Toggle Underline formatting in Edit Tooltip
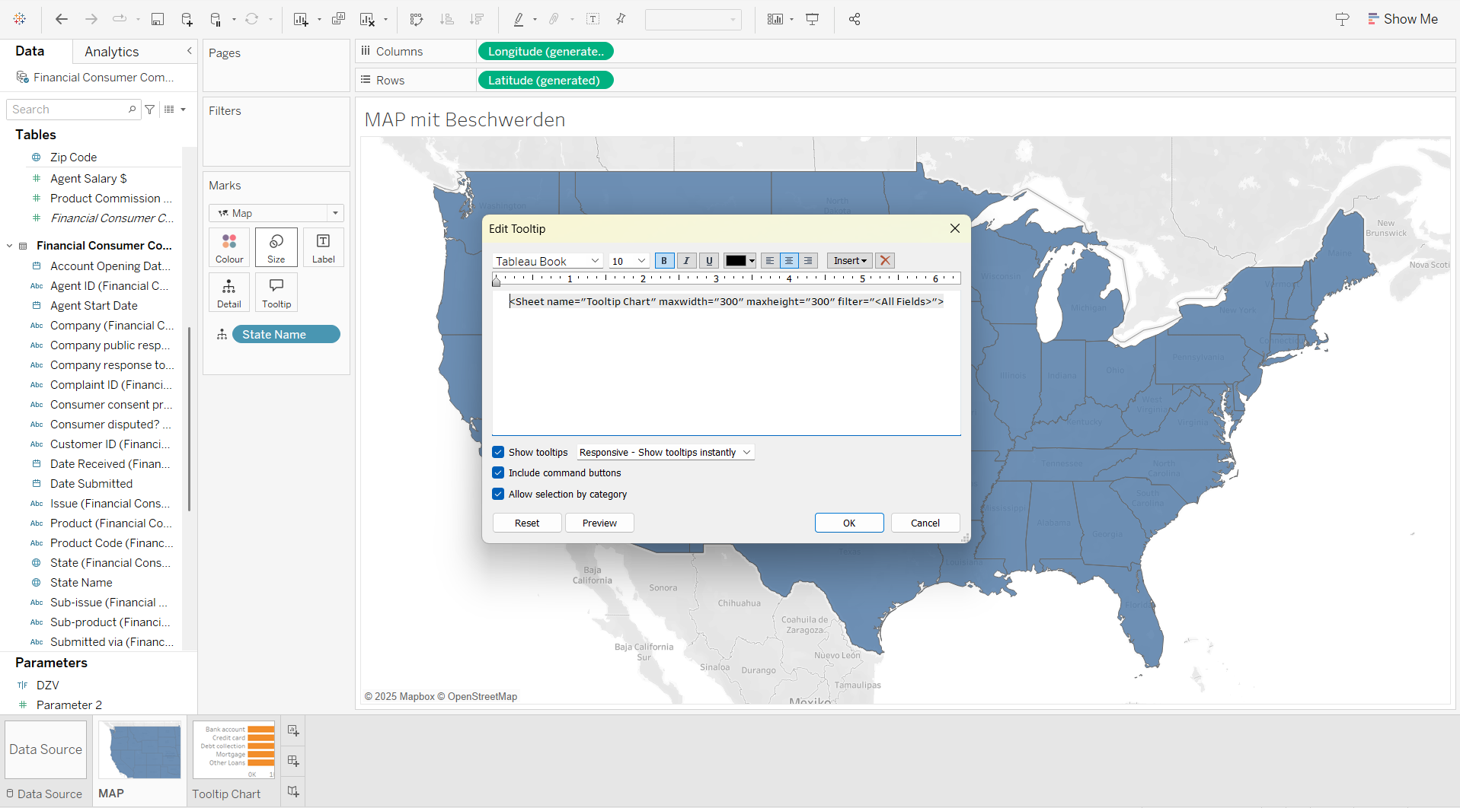Viewport: 1460px width, 808px height. 709,260
